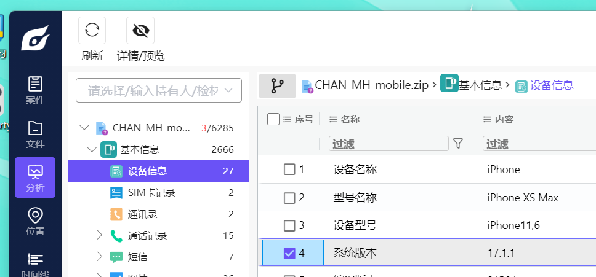Image resolution: width=596 pixels, height=277 pixels.
Task: Click the application logo at top of sidebar
Action: [x=35, y=39]
